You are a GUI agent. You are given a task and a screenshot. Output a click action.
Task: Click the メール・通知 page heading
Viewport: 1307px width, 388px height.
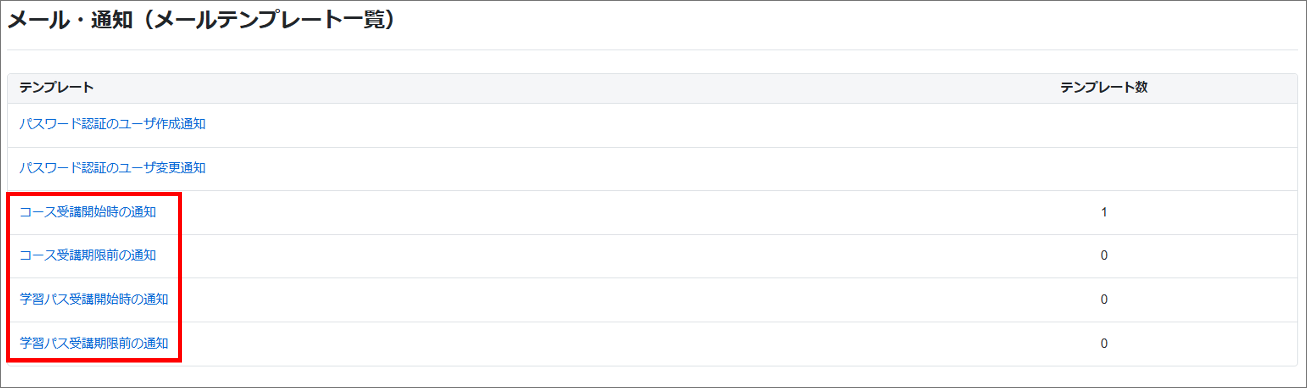tap(70, 20)
